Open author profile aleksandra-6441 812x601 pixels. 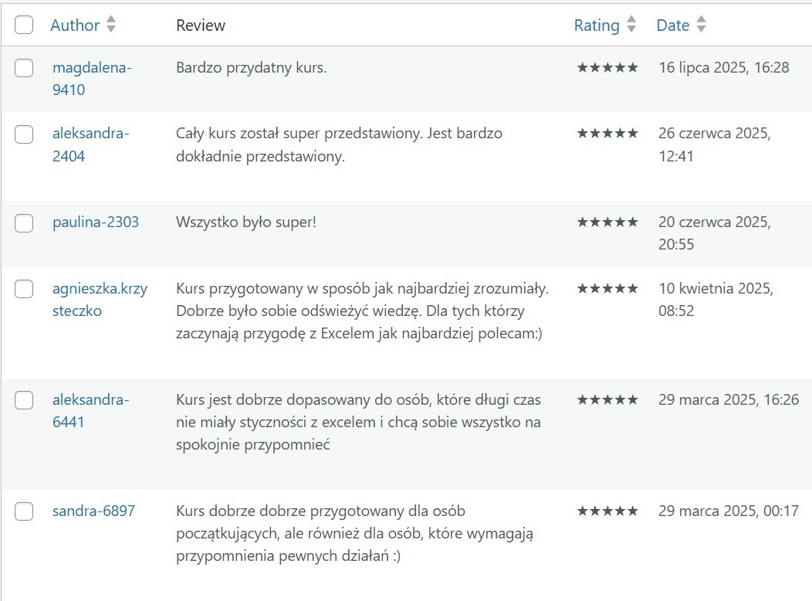tap(90, 411)
